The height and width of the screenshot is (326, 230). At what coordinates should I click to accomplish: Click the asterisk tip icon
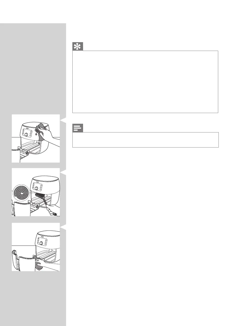[78, 47]
